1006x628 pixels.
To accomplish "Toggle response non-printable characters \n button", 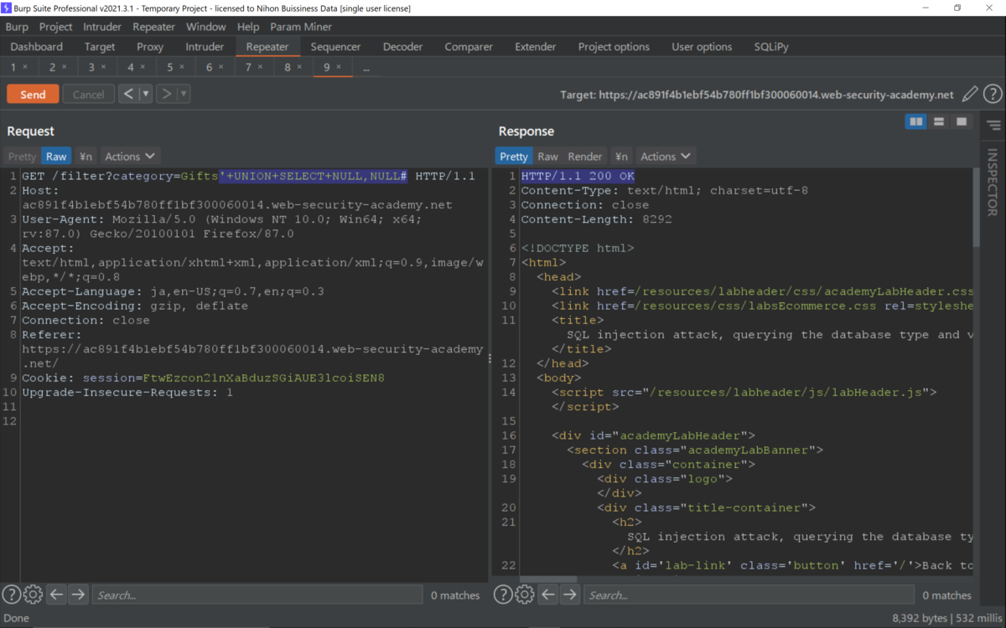I will (x=621, y=157).
